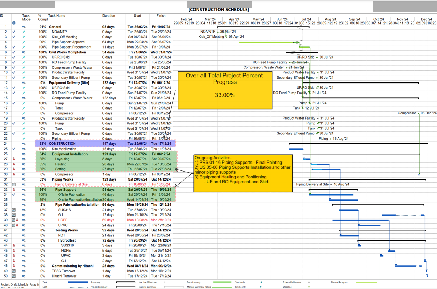The height and width of the screenshot is (289, 437).
Task: Click the calendar constraint icon in Piping Delivery at Site row
Action: pyautogui.click(x=14, y=185)
